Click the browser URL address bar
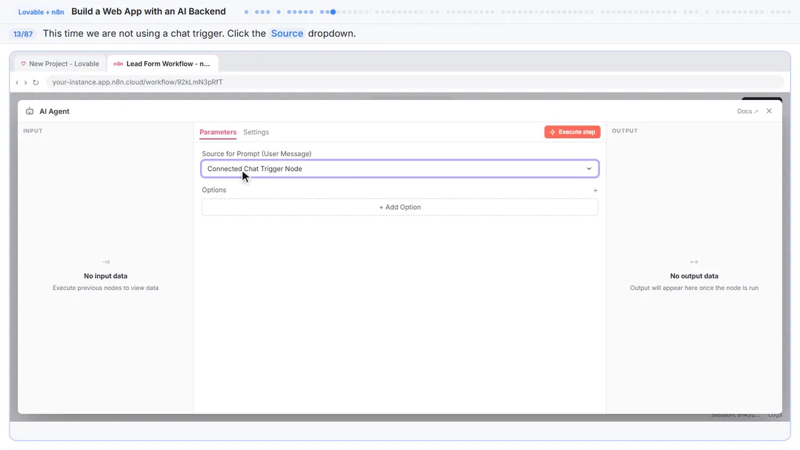 tap(415, 82)
